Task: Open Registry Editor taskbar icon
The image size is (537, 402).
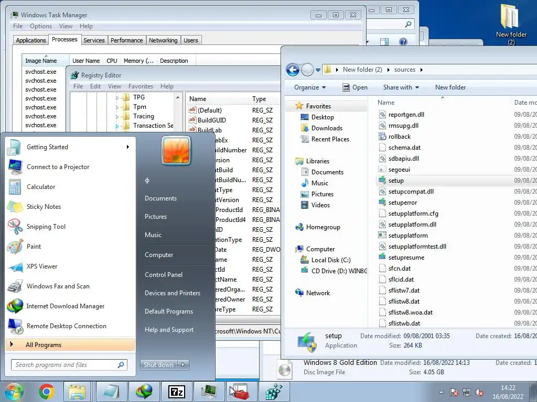Action: tap(274, 392)
